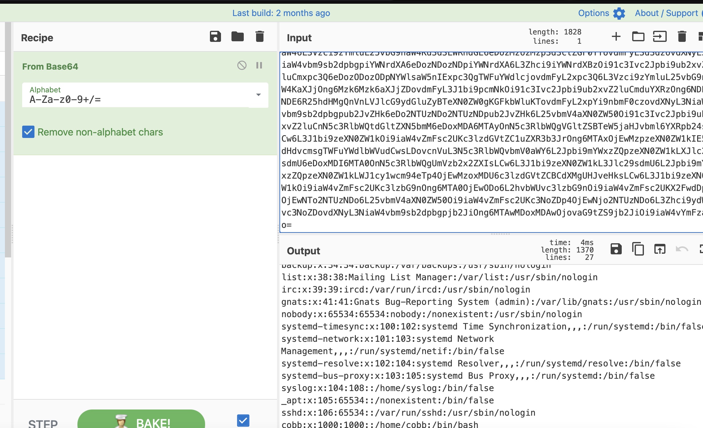Copy the output to clipboard
This screenshot has width=703, height=428.
(638, 249)
